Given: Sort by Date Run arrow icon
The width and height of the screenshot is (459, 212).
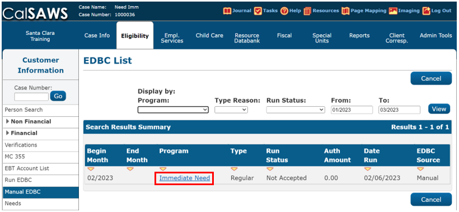Looking at the screenshot, I should 368,169.
